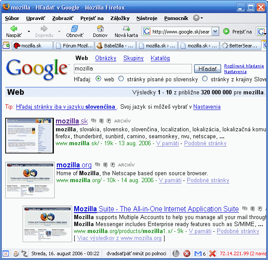268x260 pixels.
Task: Click the Dopredu forward arrow
Action: (44, 31)
